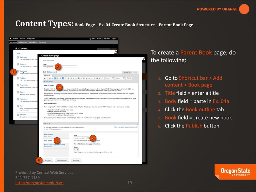Insert horizontal line icon
The width and height of the screenshot is (256, 192).
coord(94,78)
